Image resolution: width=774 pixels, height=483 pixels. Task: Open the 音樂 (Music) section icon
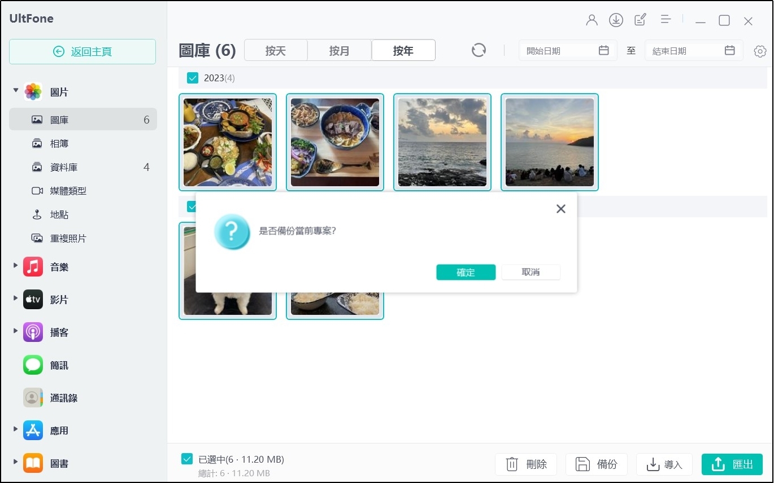(x=32, y=266)
